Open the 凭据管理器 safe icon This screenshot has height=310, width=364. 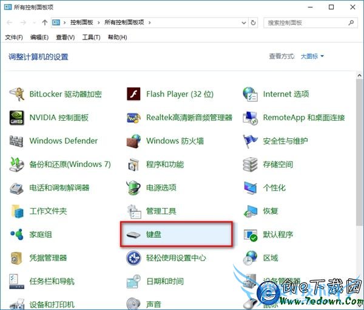[x=17, y=258]
